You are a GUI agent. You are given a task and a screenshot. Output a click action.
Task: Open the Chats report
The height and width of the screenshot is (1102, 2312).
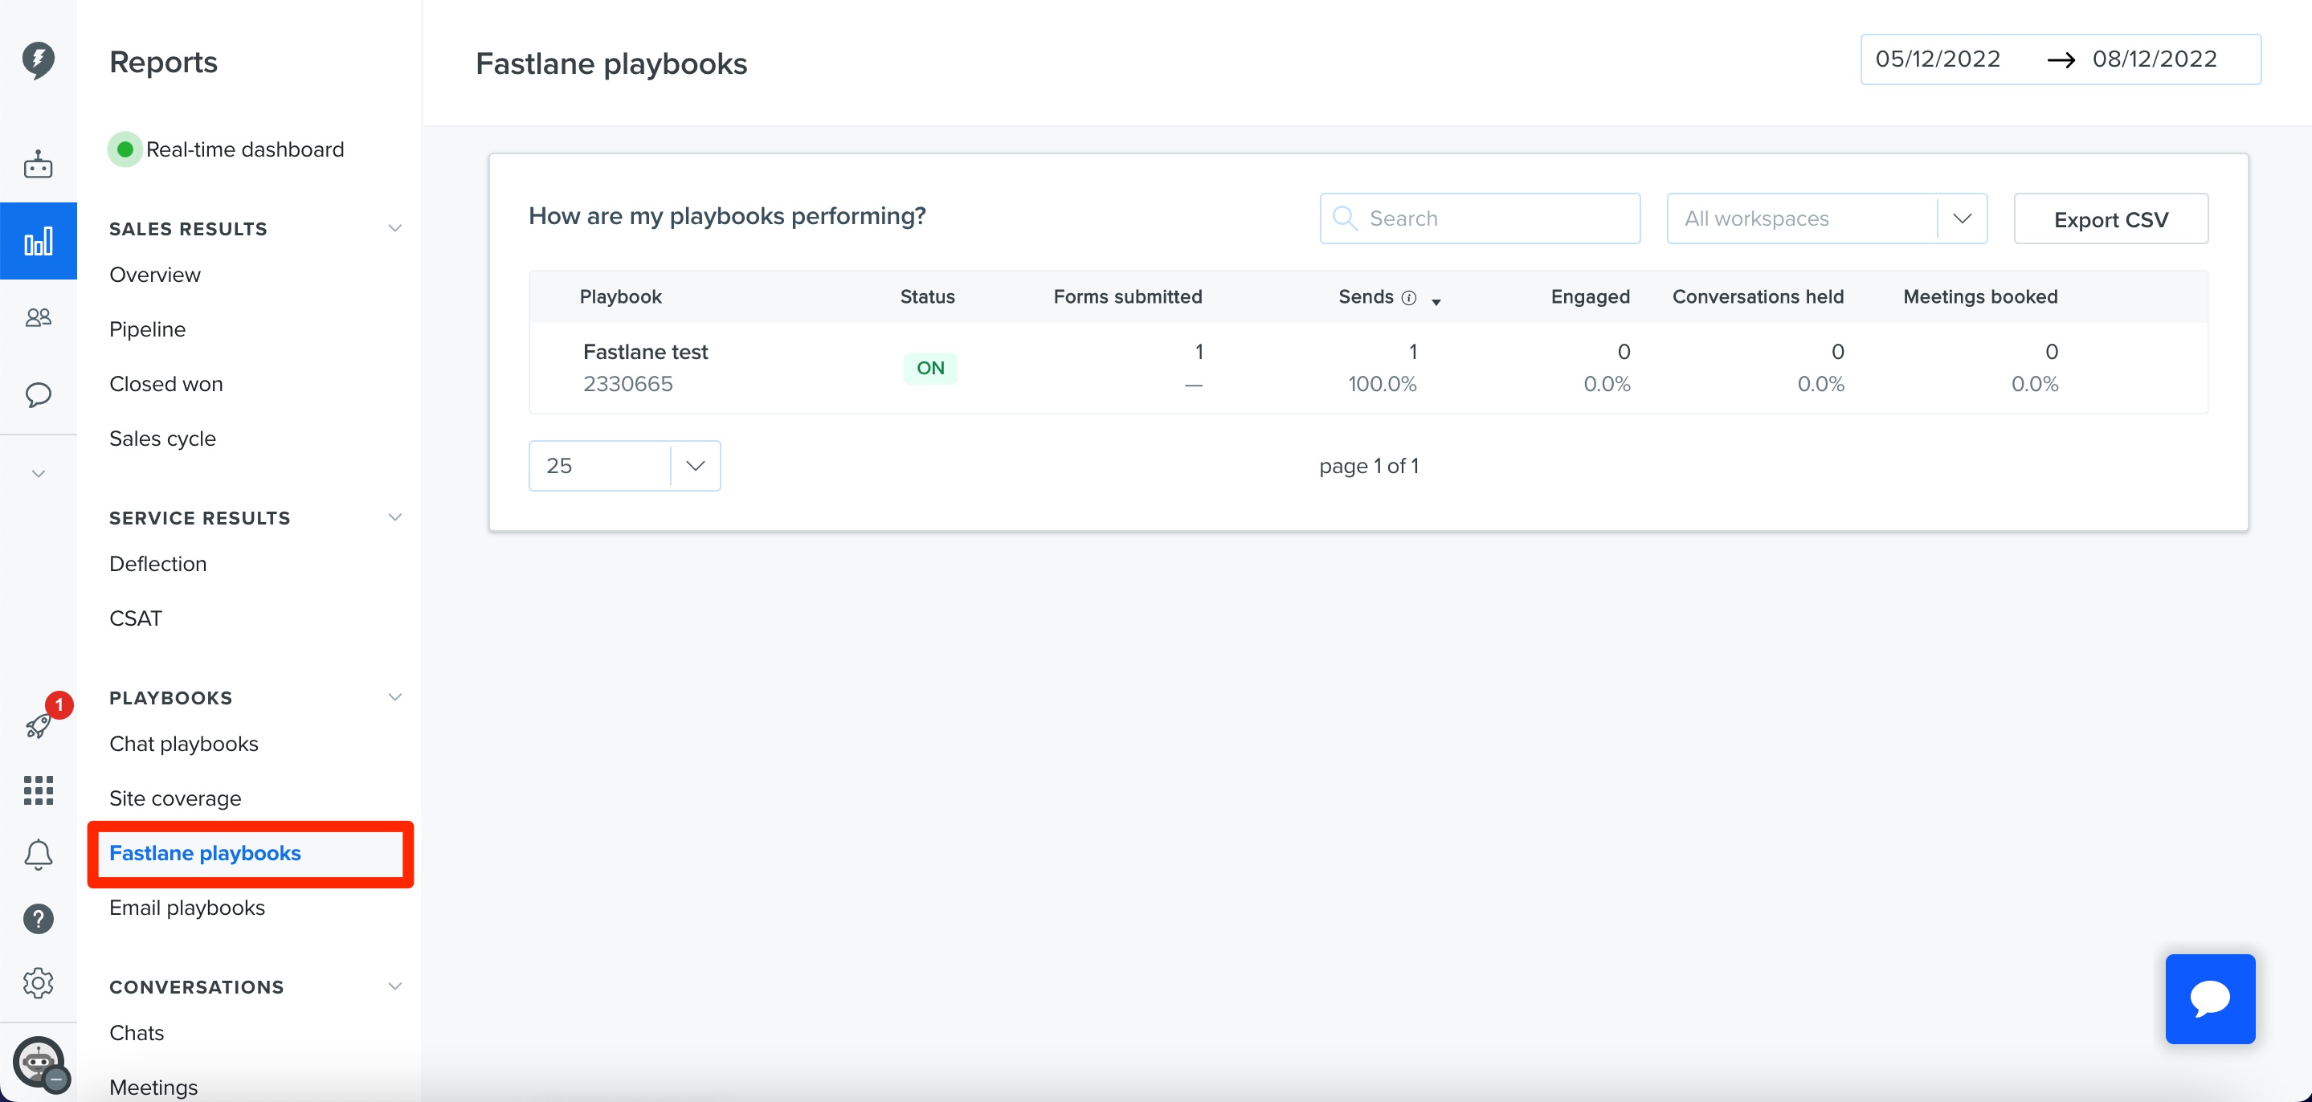(x=137, y=1033)
